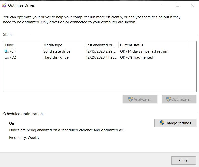Select the Hard disk drive row
This screenshot has width=199, height=167.
[100, 57]
